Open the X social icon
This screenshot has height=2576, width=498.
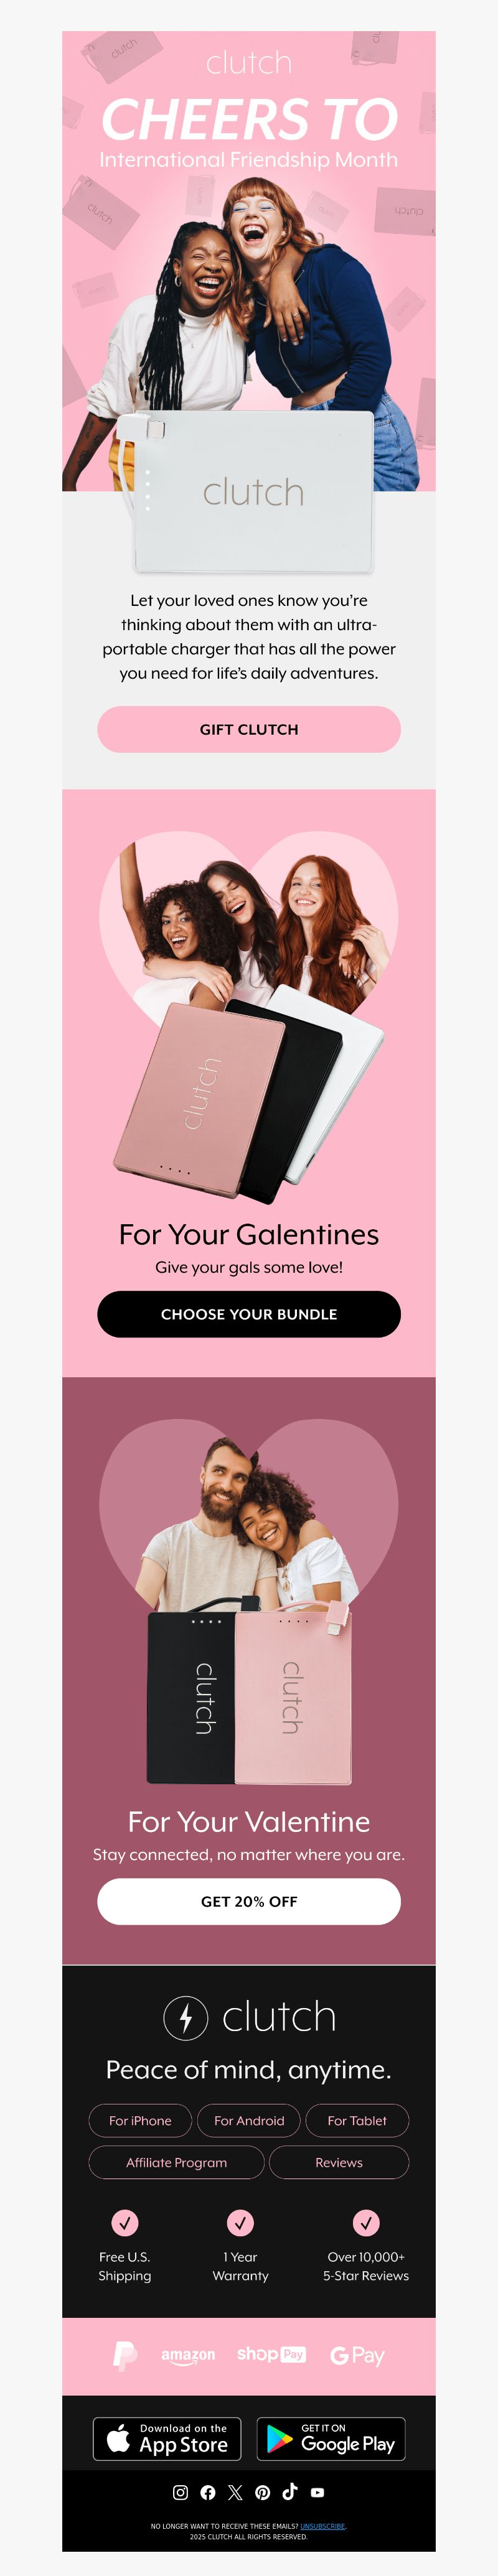coord(235,2492)
